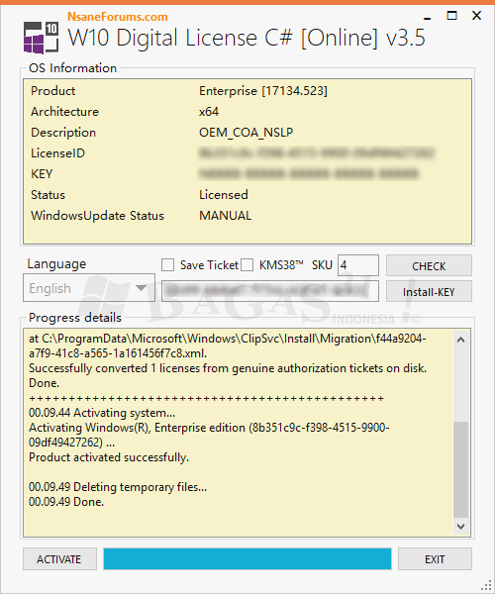Click the CHECK button
Screen dimensions: 495x594
[429, 265]
